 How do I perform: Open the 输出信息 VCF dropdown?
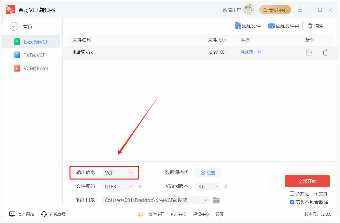point(118,173)
